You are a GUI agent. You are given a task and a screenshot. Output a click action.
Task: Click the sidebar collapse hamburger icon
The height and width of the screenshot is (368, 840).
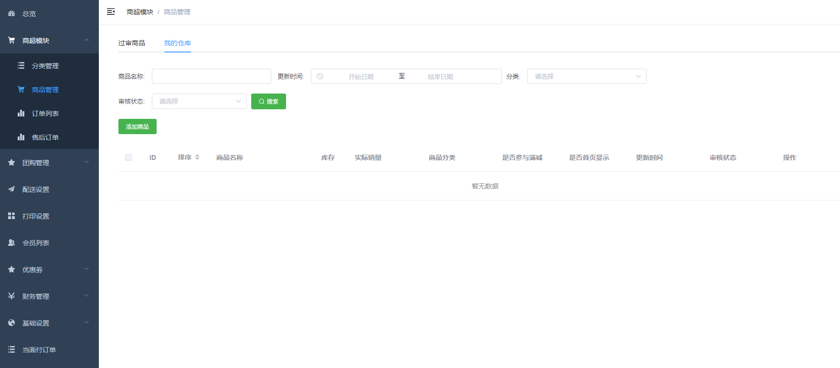pos(111,12)
